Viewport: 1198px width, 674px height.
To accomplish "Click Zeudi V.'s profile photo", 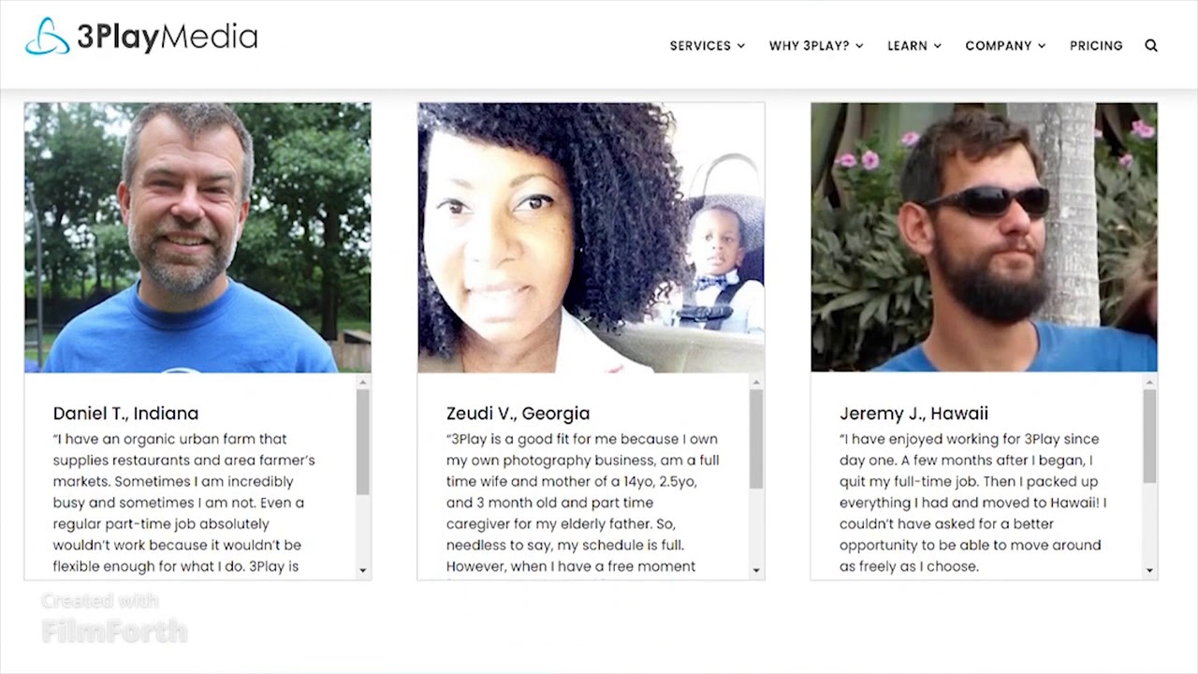I will [x=591, y=238].
